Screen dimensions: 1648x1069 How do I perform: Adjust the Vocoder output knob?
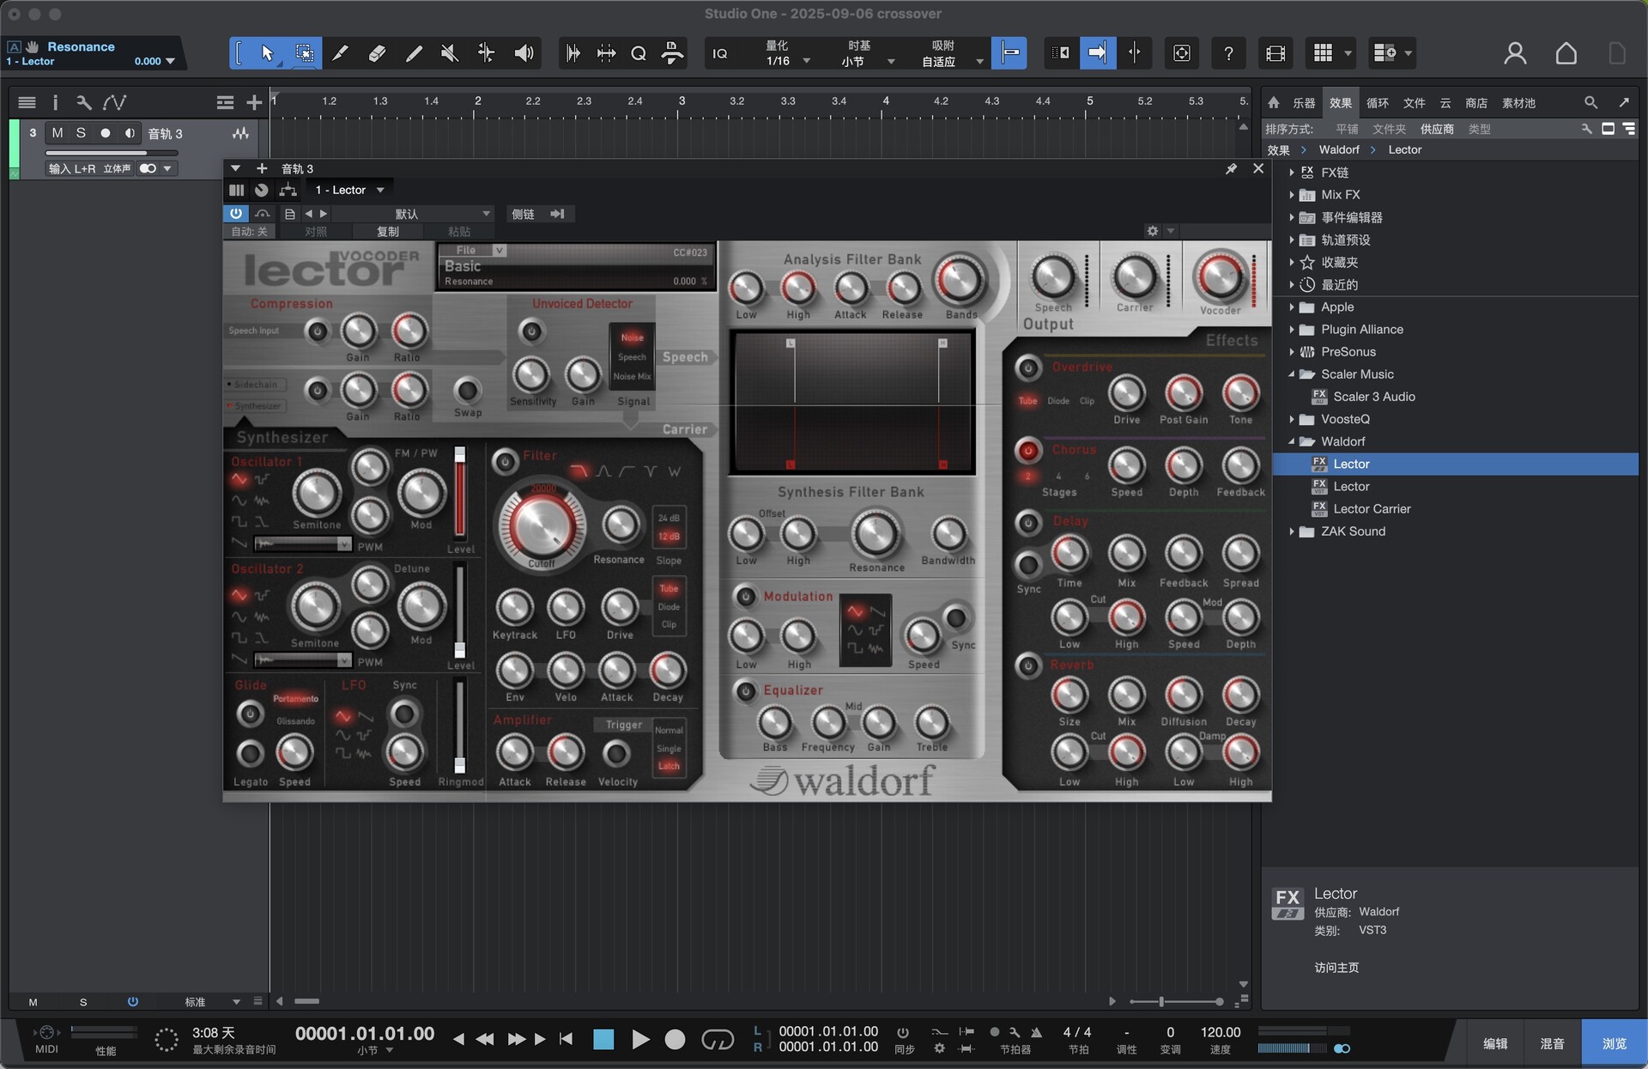click(1220, 277)
